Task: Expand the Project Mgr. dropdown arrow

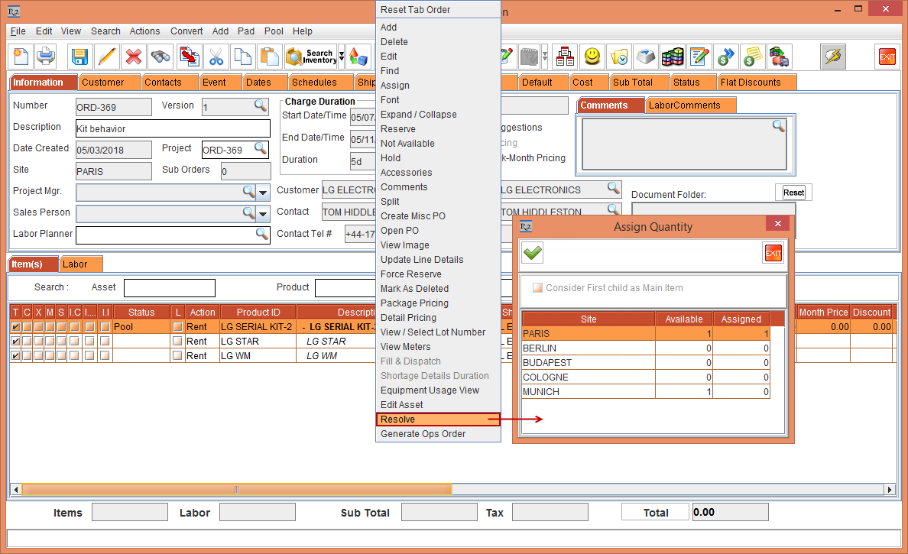Action: pyautogui.click(x=263, y=192)
